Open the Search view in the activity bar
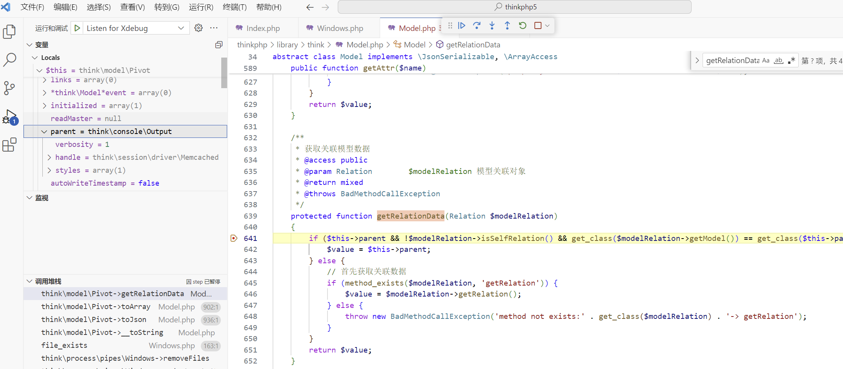The image size is (843, 369). click(9, 60)
